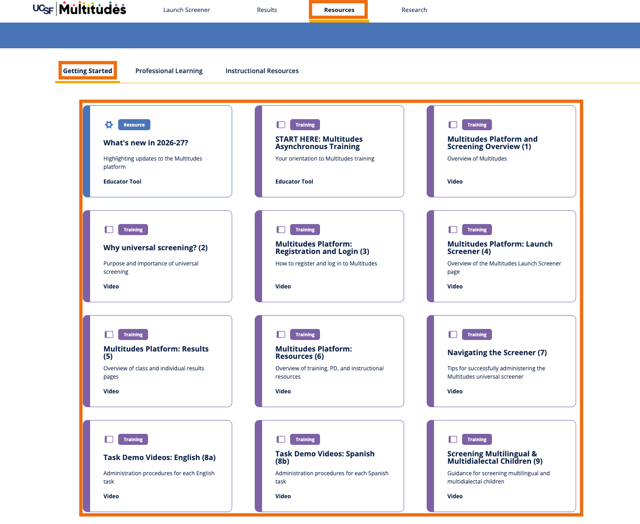Click Training badge on Why universal screening card
This screenshot has width=640, height=524.
tap(133, 230)
